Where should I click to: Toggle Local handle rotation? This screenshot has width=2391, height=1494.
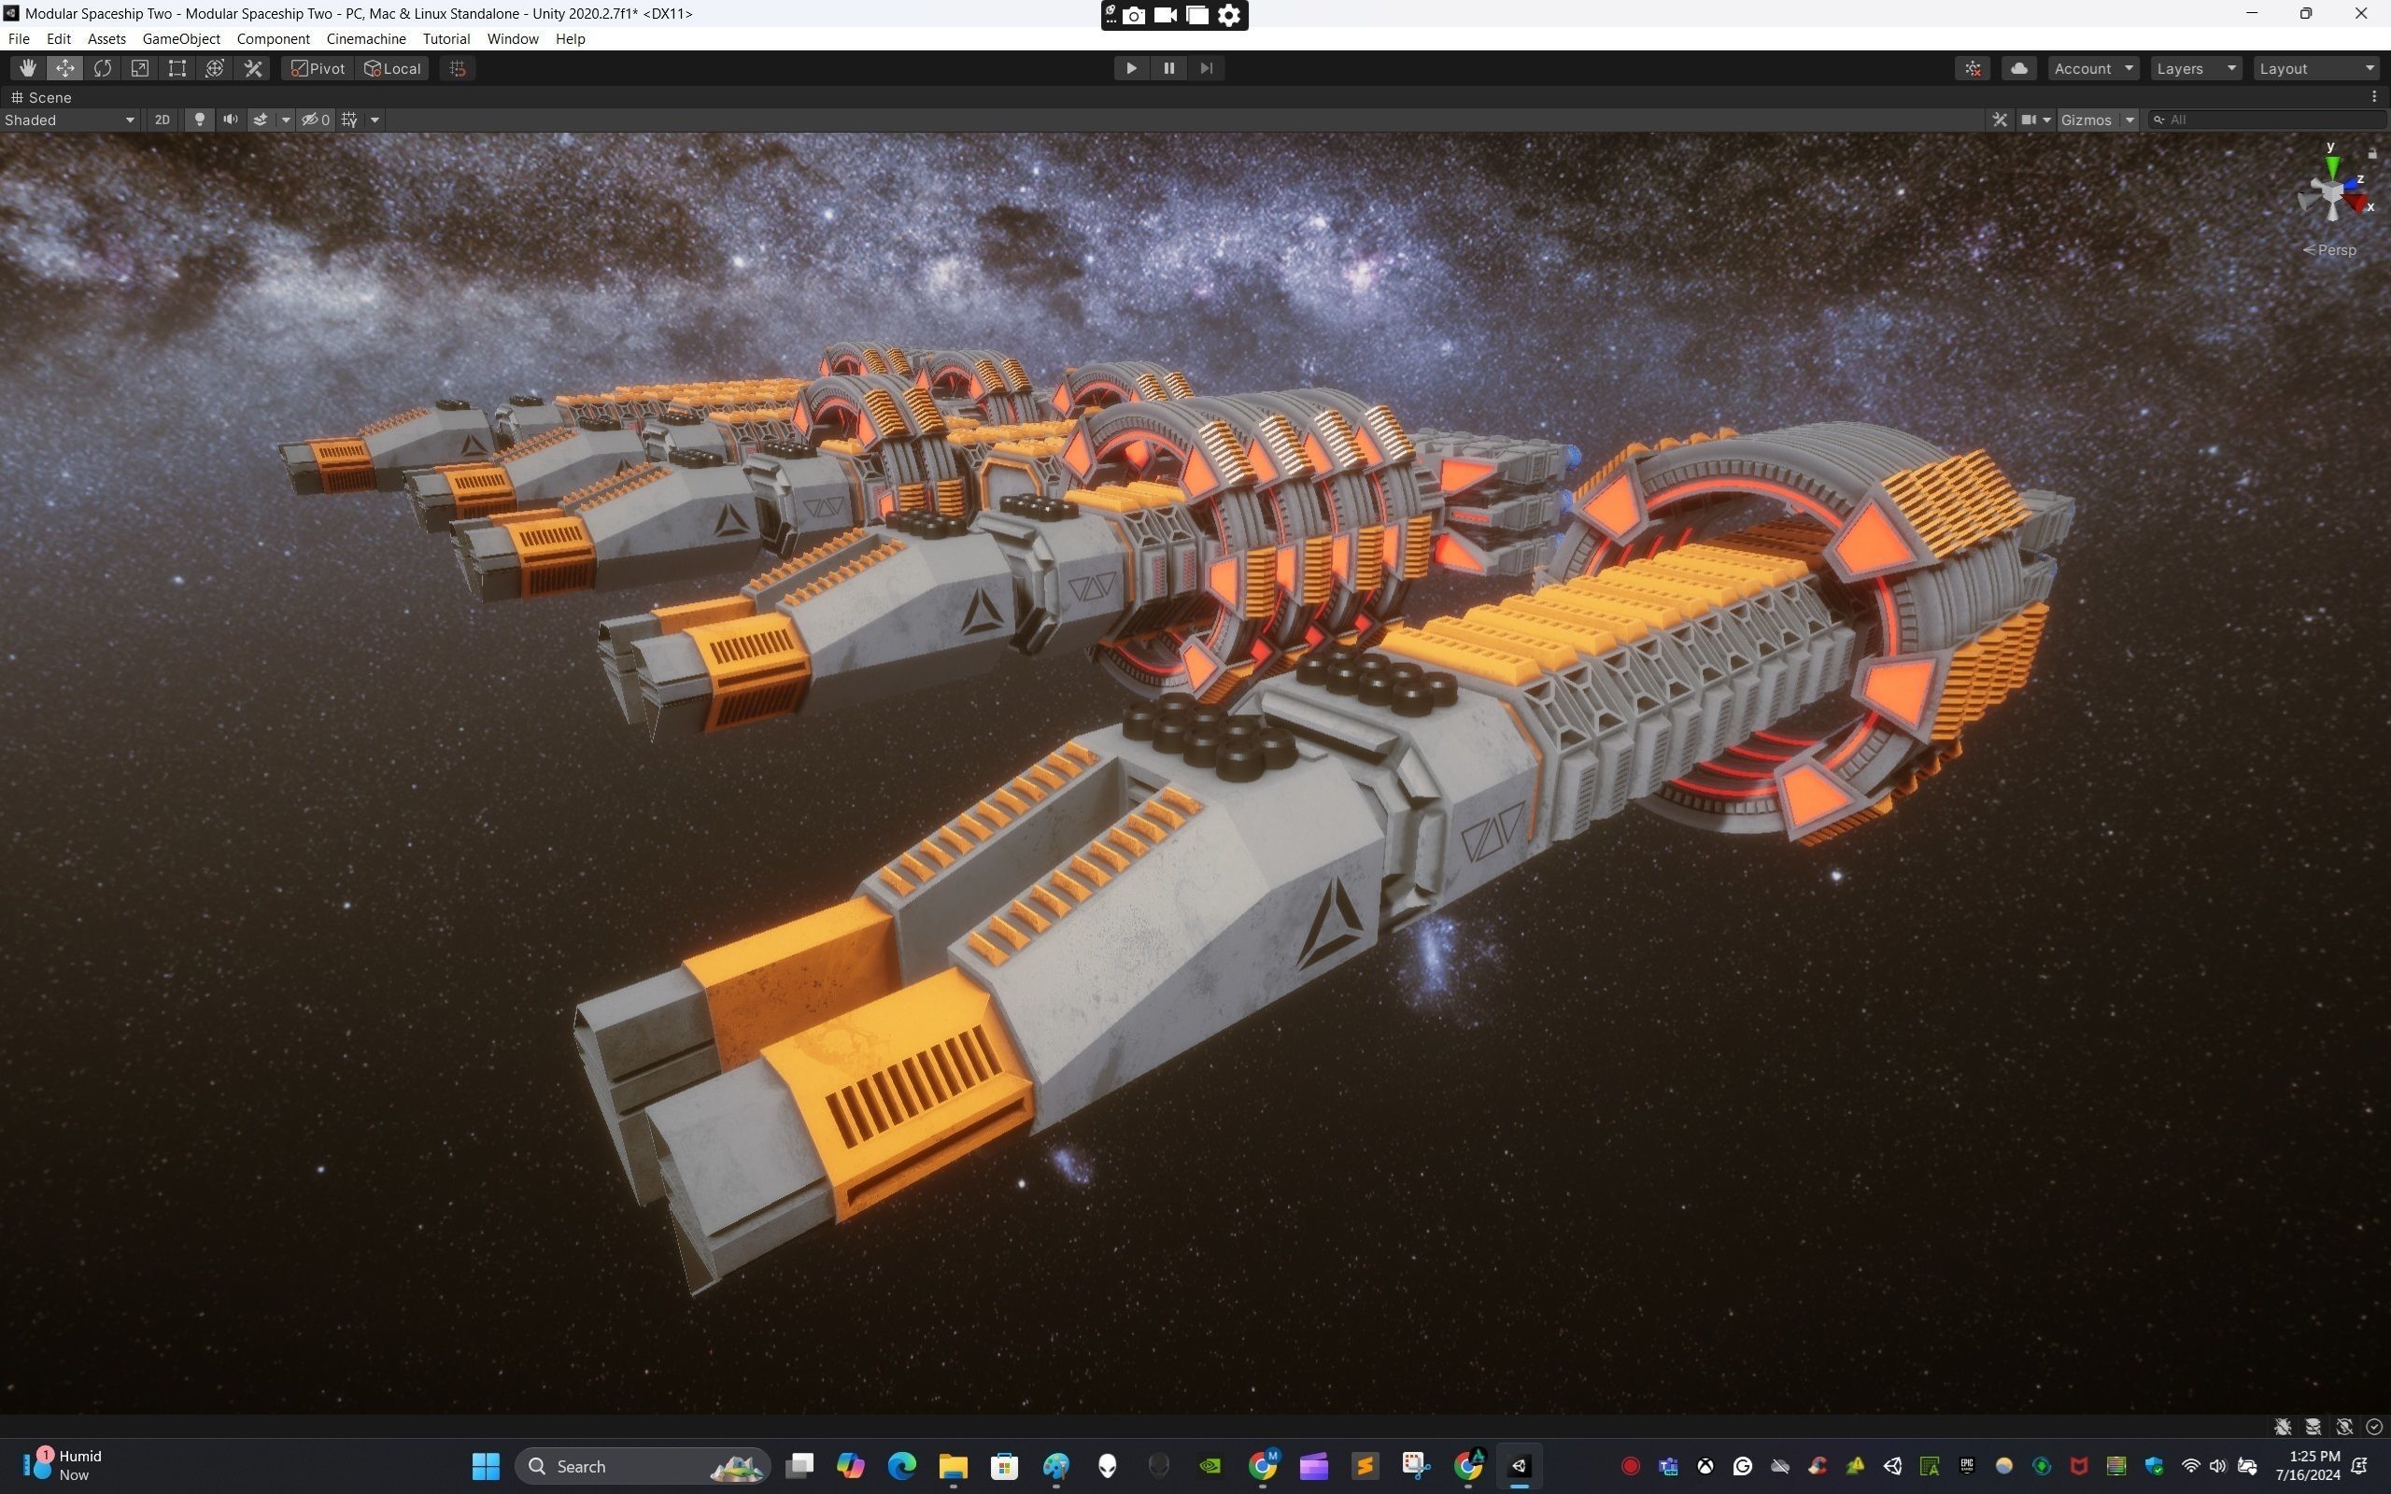(393, 68)
